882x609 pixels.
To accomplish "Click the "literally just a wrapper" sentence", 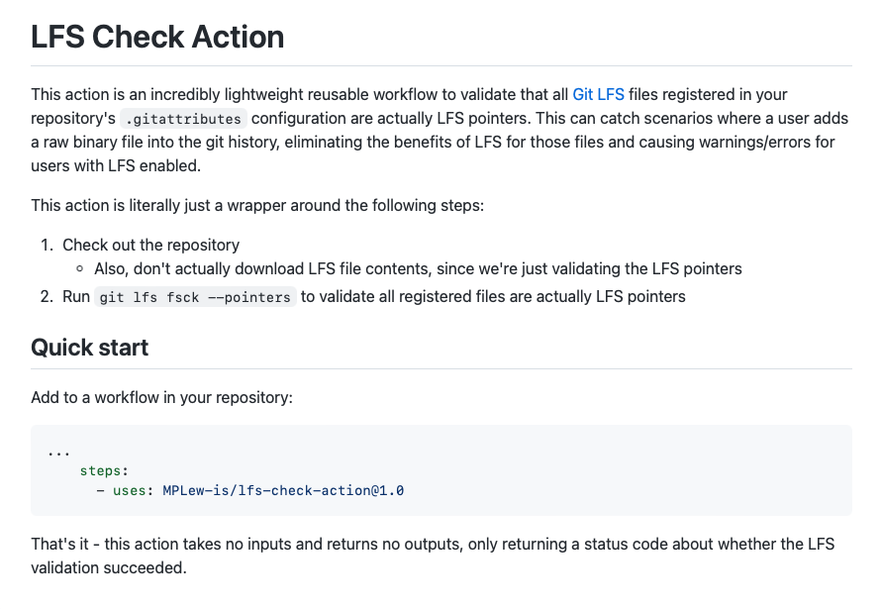I will (256, 206).
